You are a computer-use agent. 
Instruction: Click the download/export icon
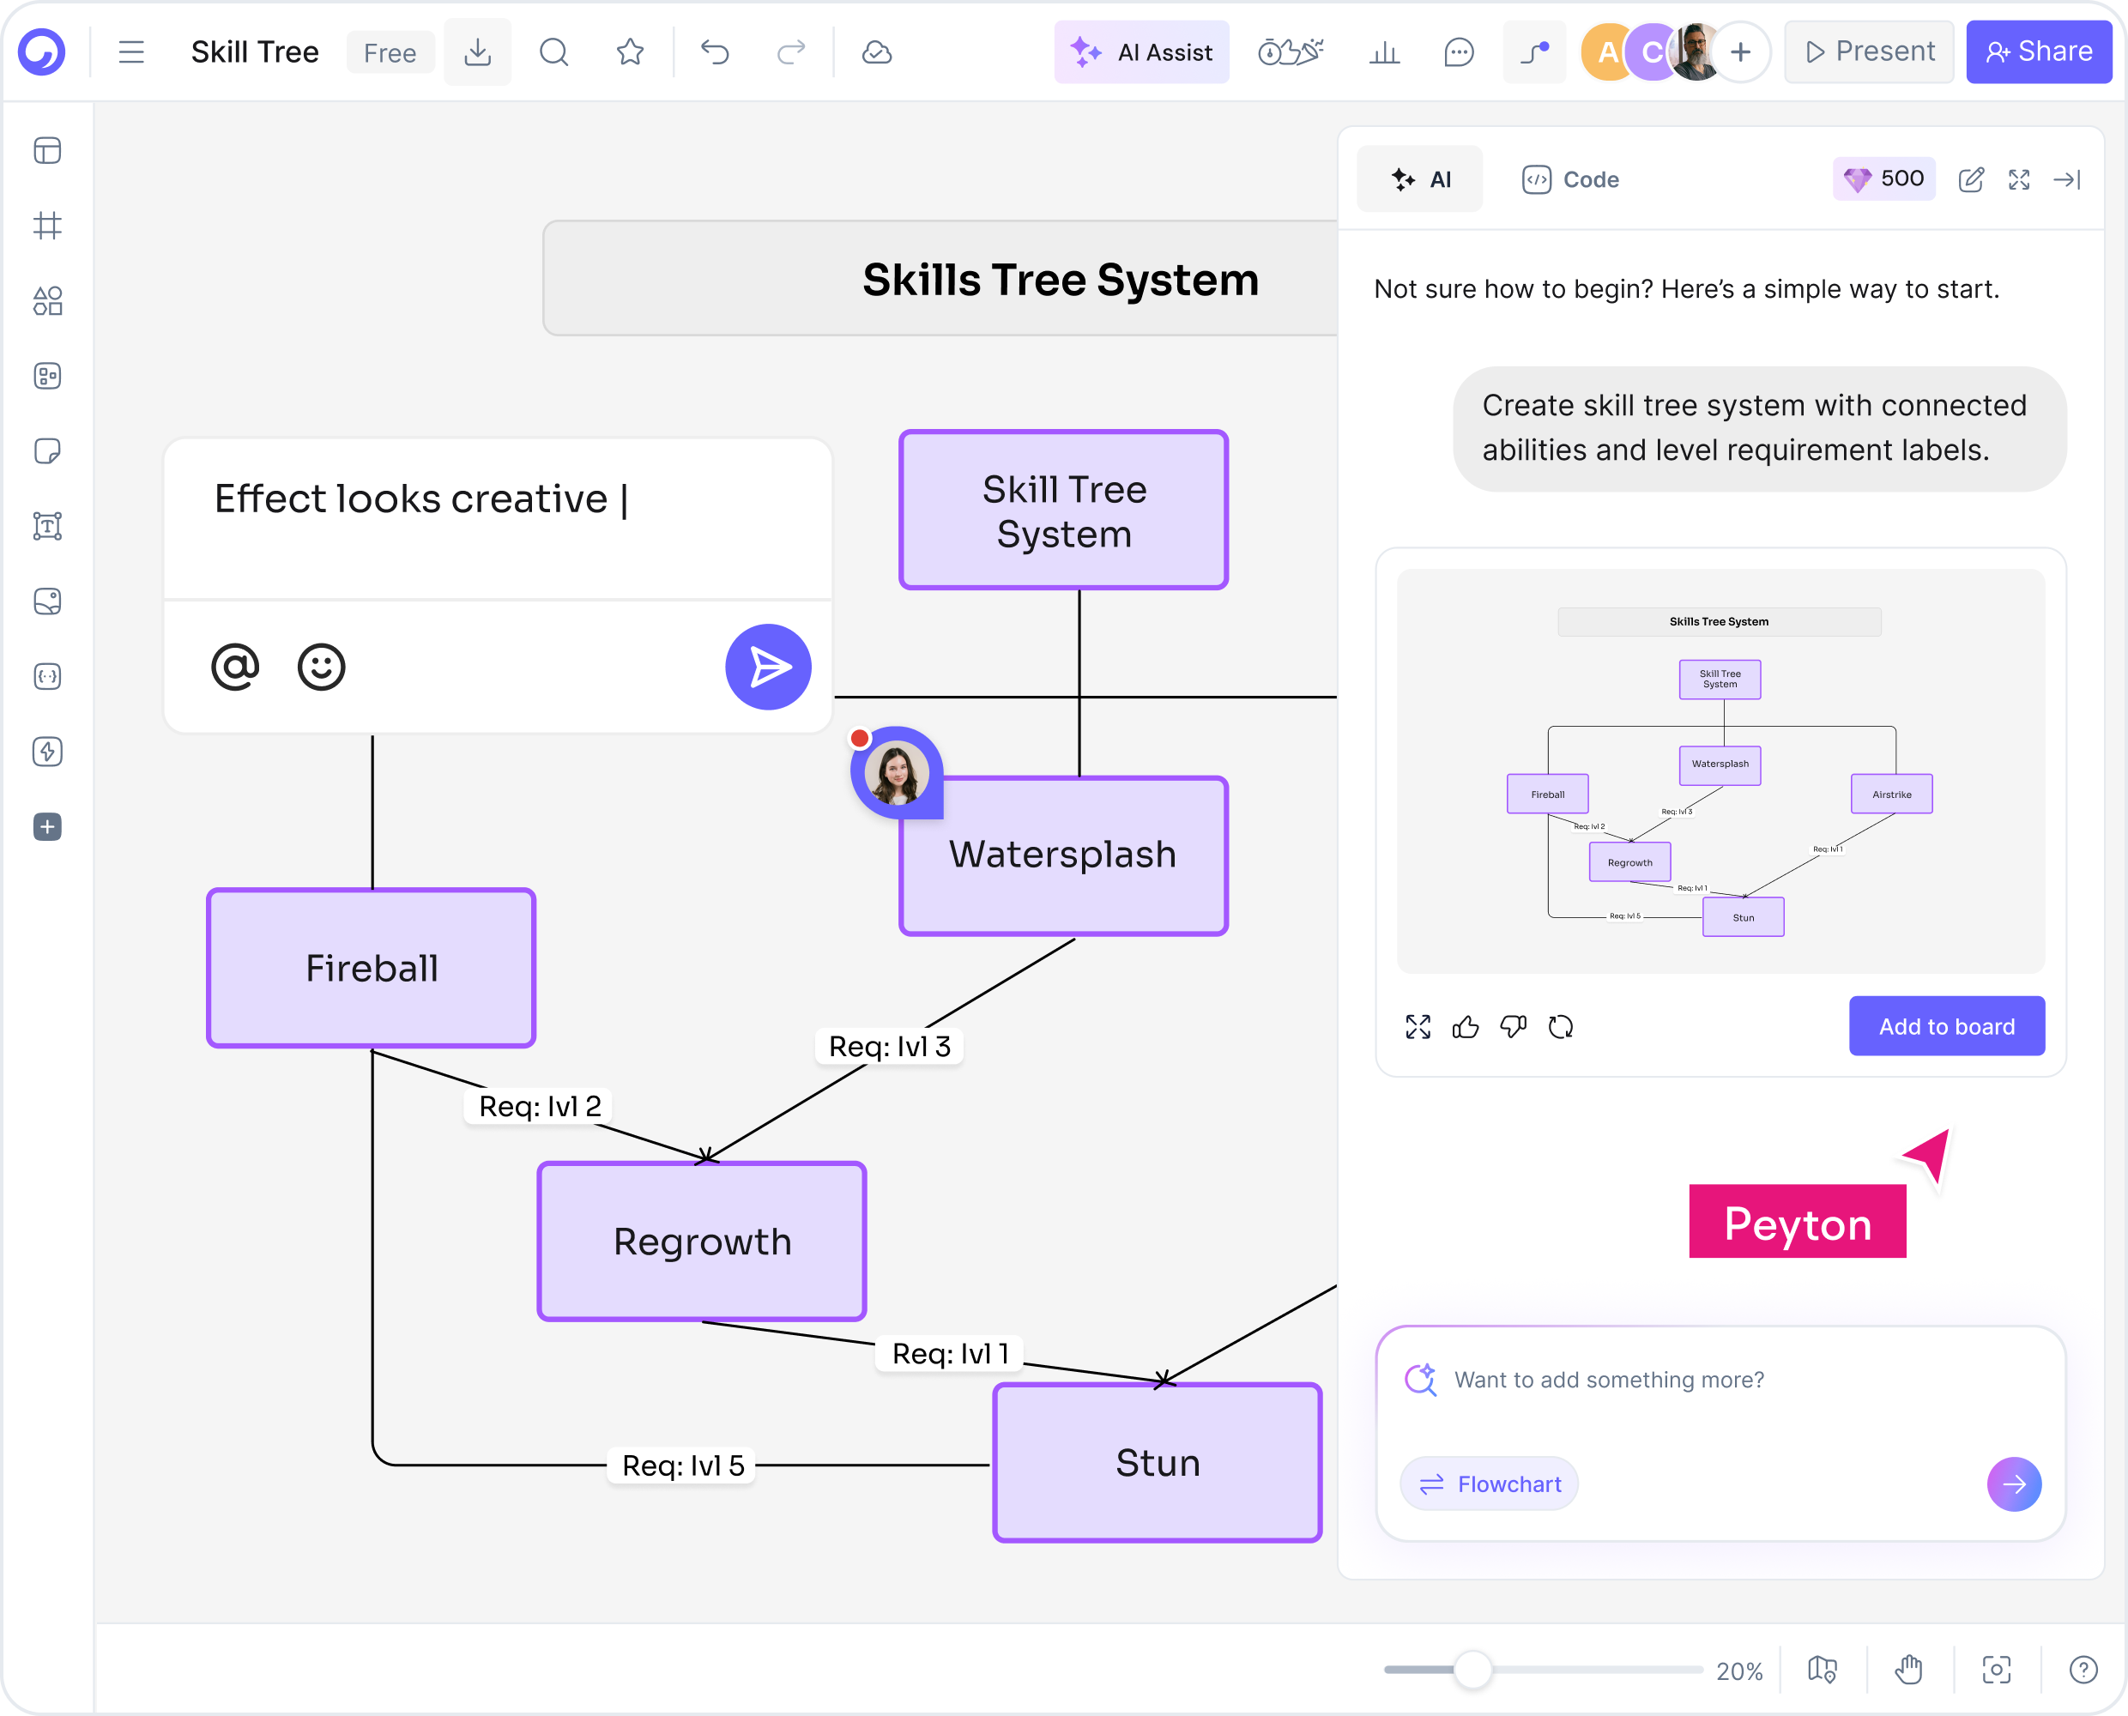coord(477,52)
